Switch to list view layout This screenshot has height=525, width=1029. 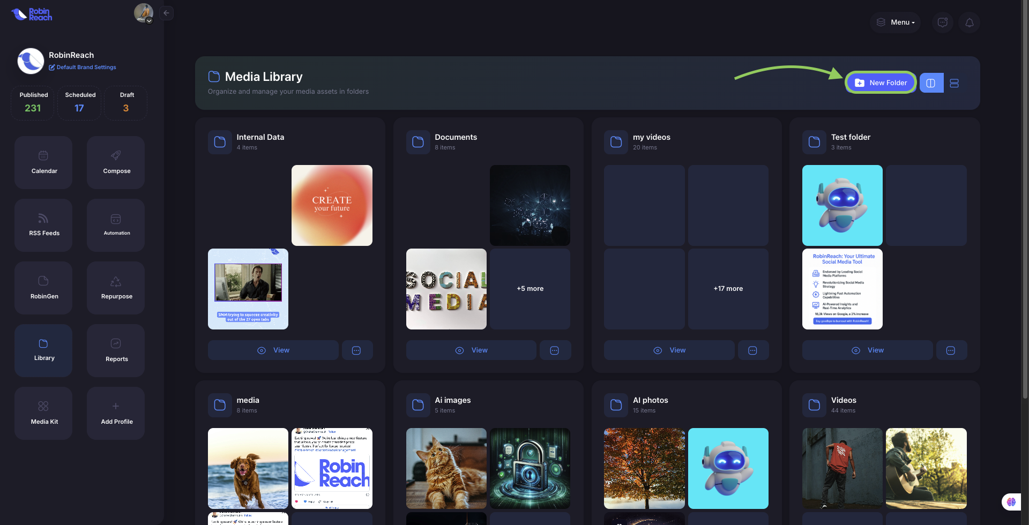pyautogui.click(x=955, y=83)
